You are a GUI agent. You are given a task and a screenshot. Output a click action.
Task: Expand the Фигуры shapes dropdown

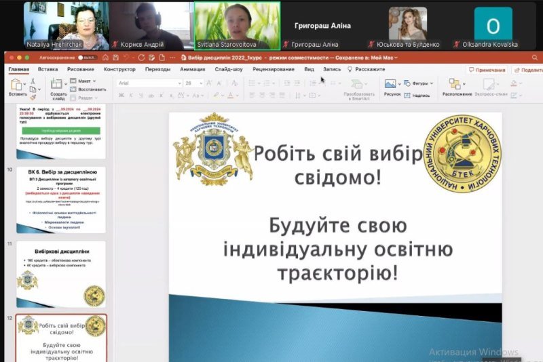tap(432, 83)
